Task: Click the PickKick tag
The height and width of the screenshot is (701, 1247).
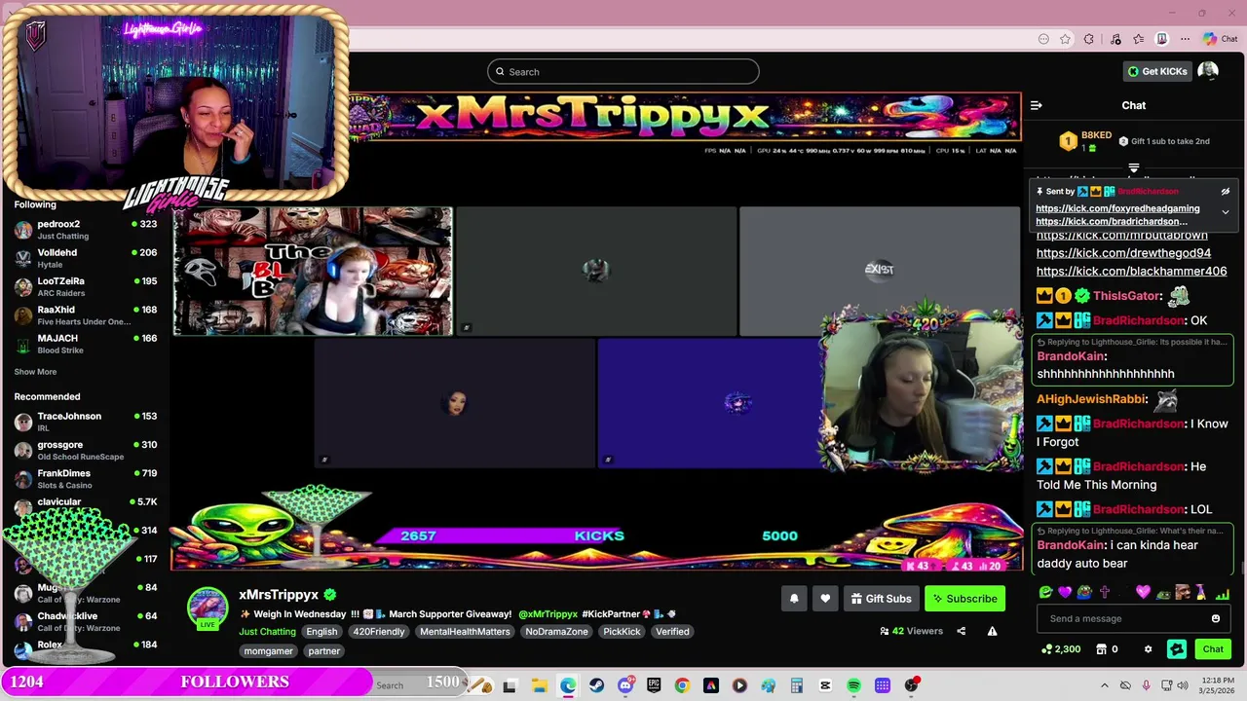Action: point(622,632)
